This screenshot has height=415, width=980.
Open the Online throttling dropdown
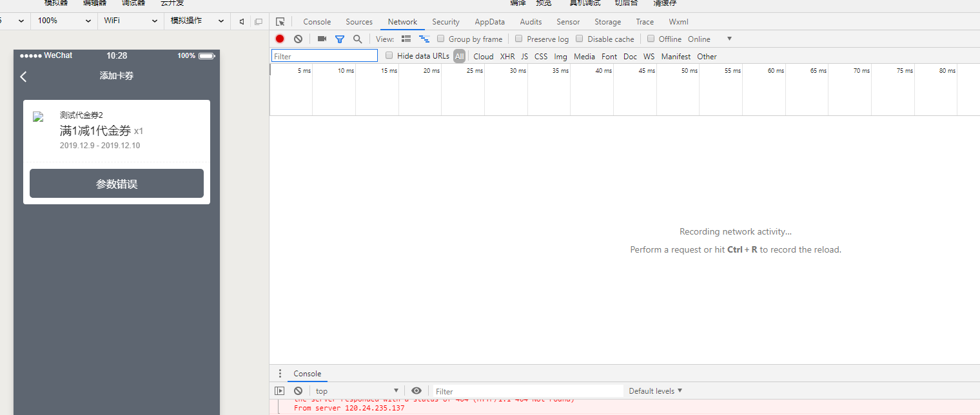[710, 39]
